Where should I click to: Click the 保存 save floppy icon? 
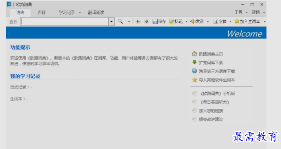click(x=155, y=22)
